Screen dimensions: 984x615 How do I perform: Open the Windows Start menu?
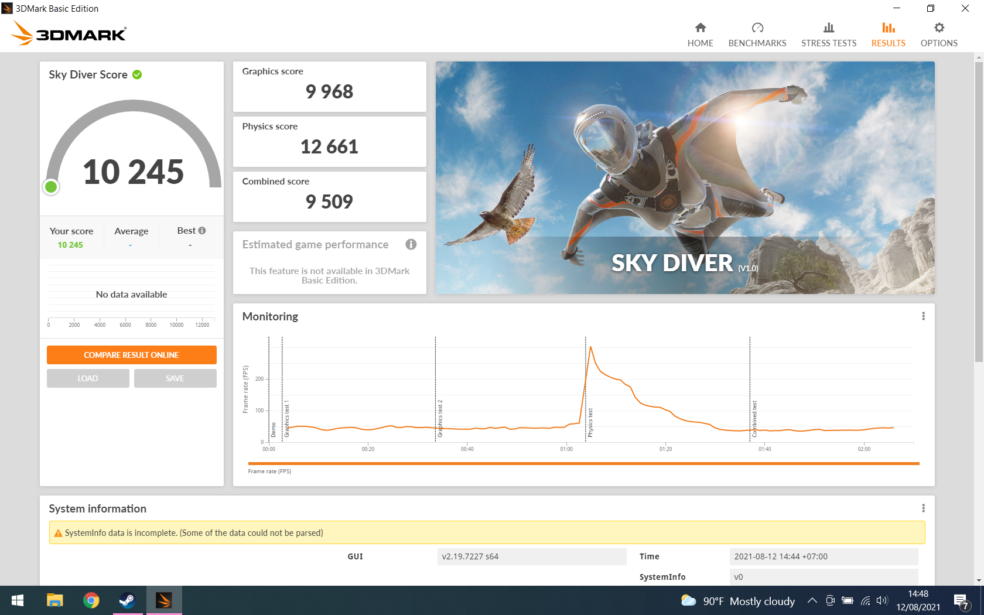(18, 600)
